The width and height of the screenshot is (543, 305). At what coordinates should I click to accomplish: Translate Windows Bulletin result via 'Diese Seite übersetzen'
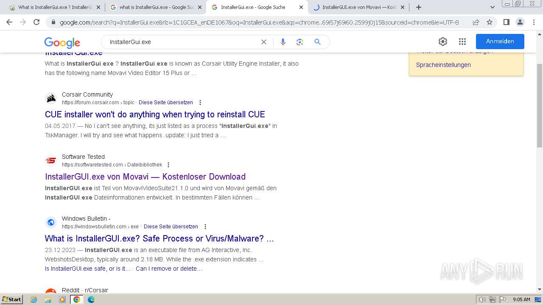[x=171, y=227]
